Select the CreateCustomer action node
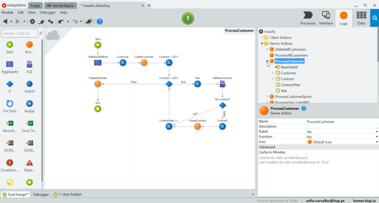The height and width of the screenshot is (203, 379). pyautogui.click(x=144, y=63)
